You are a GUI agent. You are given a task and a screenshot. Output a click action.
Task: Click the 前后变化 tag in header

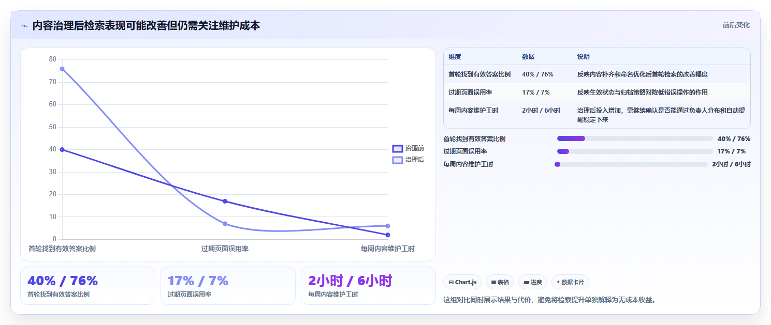(x=736, y=25)
